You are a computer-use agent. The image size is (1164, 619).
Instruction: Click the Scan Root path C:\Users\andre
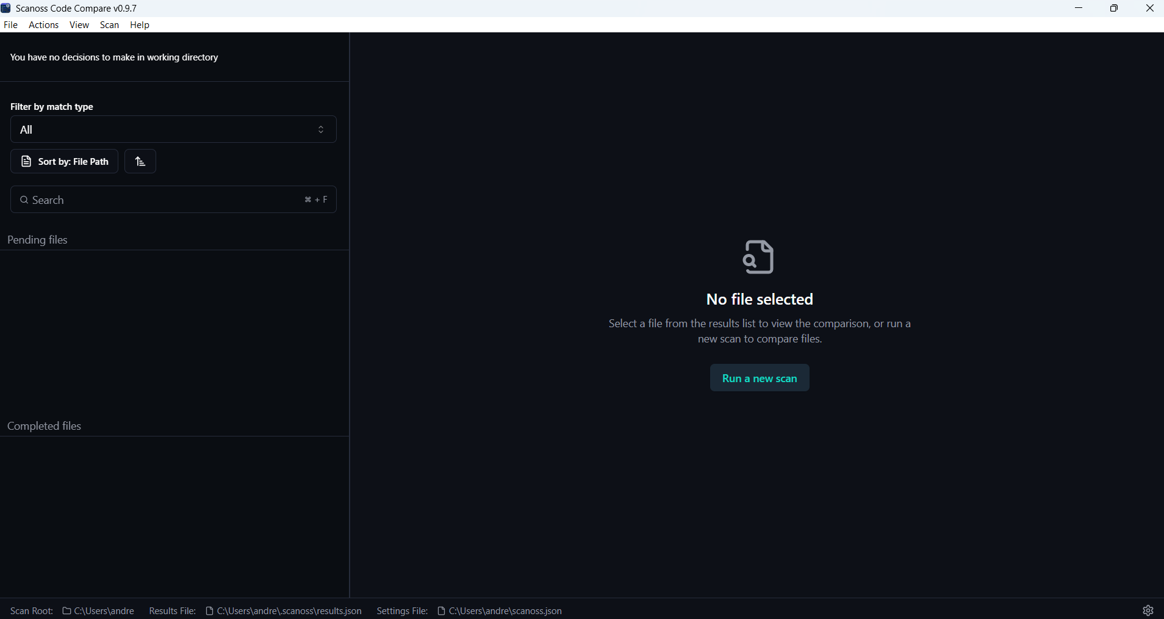[x=98, y=611]
